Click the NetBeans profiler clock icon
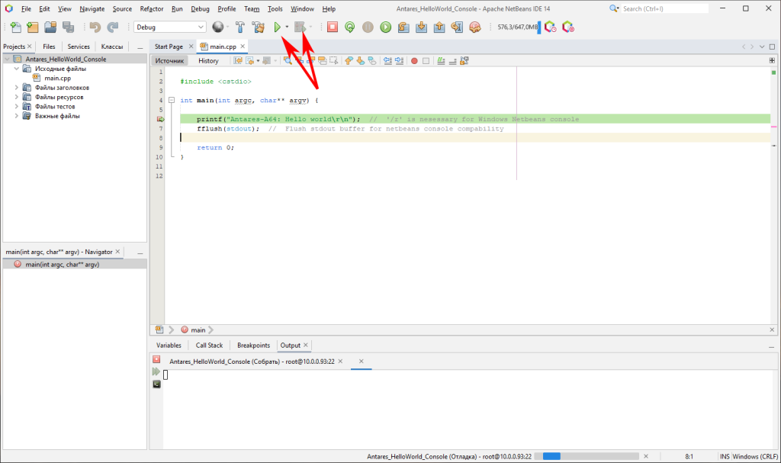781x463 pixels. (x=550, y=27)
